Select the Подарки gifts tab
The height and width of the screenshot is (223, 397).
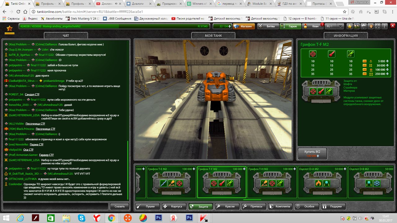pyautogui.click(x=334, y=206)
